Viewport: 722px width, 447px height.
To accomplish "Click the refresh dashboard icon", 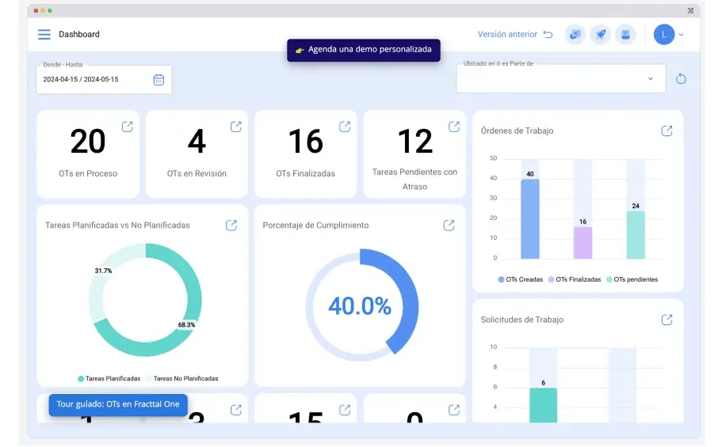I will tap(681, 79).
